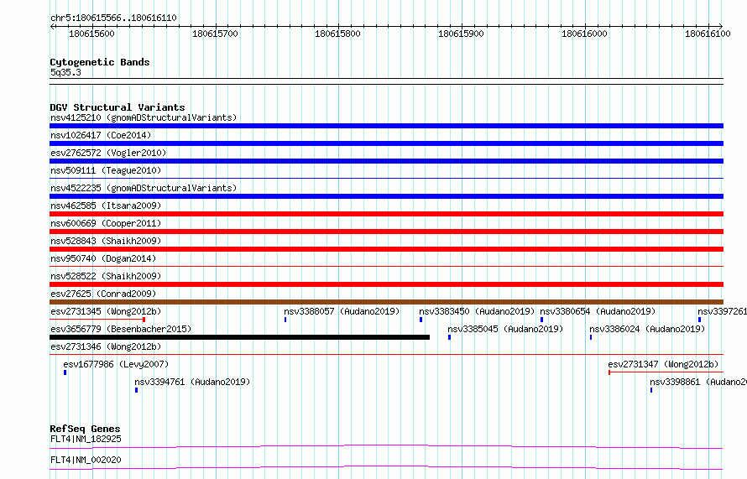Viewport: 747px width, 479px height.
Task: Open nsv3388057 (Audano2019) label
Action: 342,311
